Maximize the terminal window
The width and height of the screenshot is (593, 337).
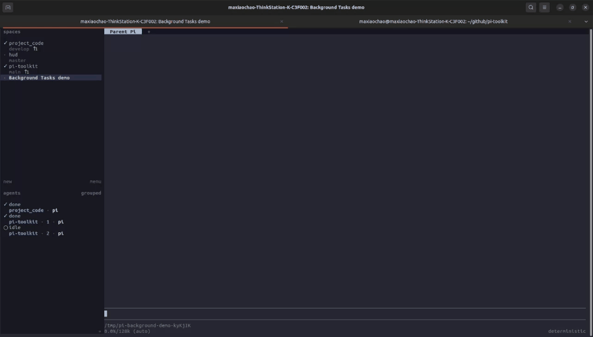[x=572, y=7]
